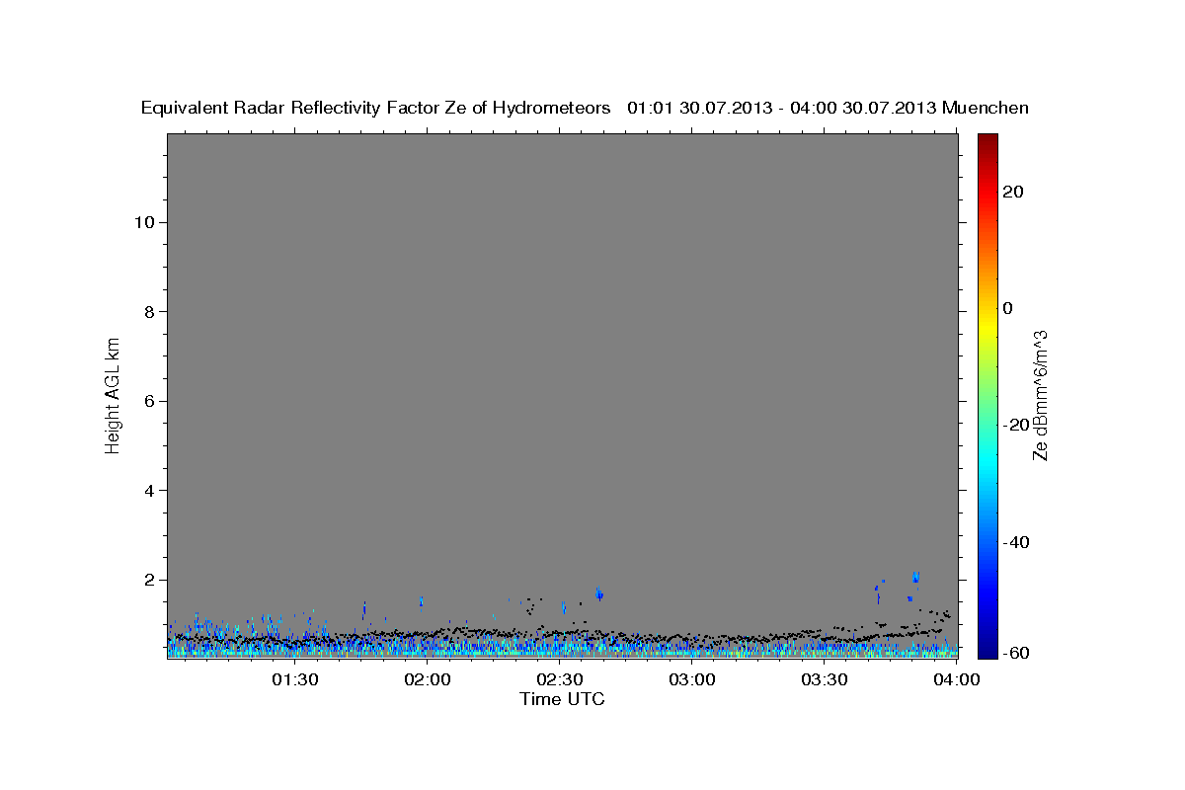Click the height tick label '6'

pos(150,401)
